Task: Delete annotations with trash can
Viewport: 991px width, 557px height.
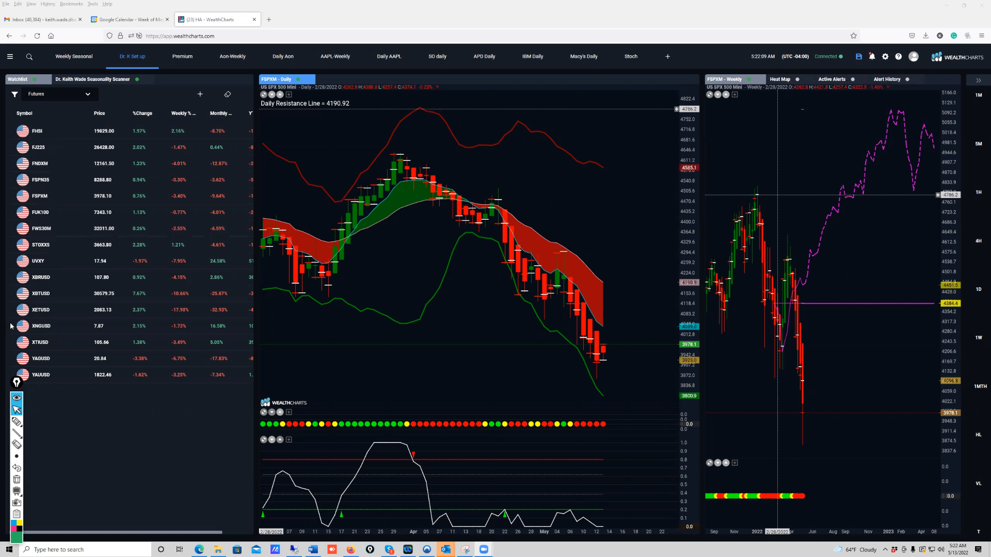Action: [x=17, y=479]
